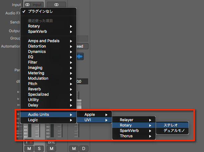Click the stereo icon on second channel input
Screen dimensions: 204x152
coord(56,5)
